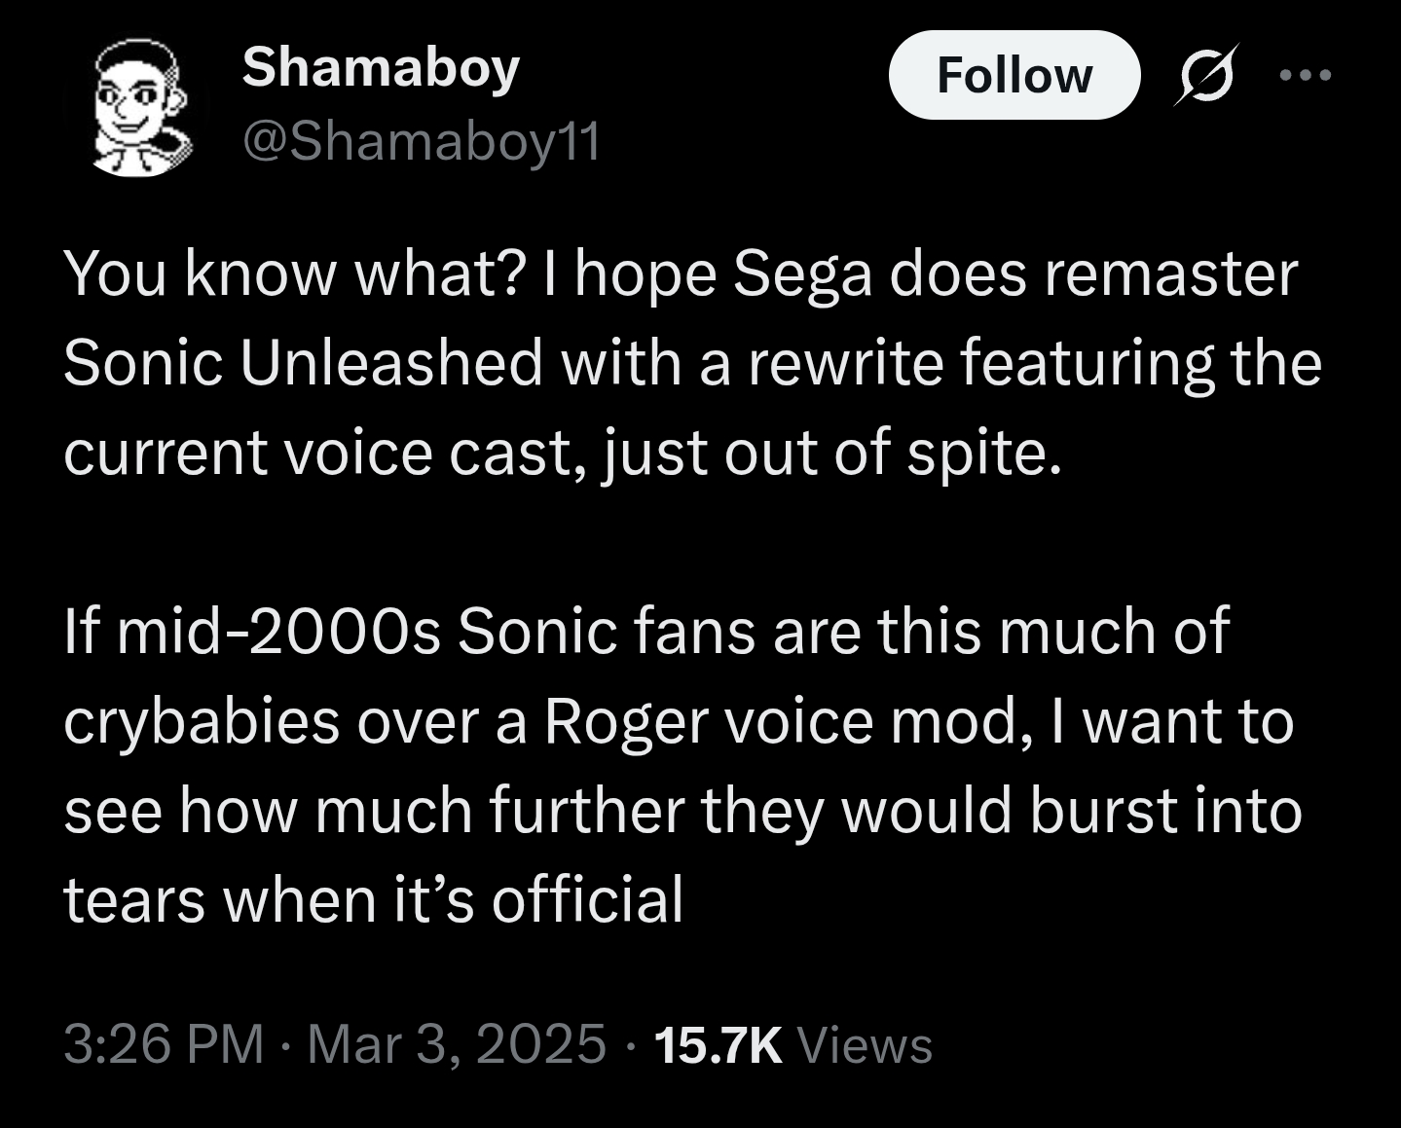1401x1128 pixels.
Task: Click the Shamaboy display name
Action: click(381, 68)
